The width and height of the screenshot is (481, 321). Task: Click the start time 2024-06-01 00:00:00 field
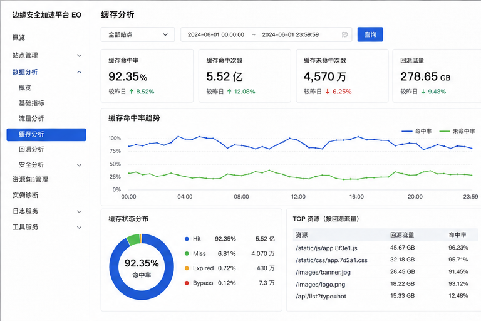216,34
